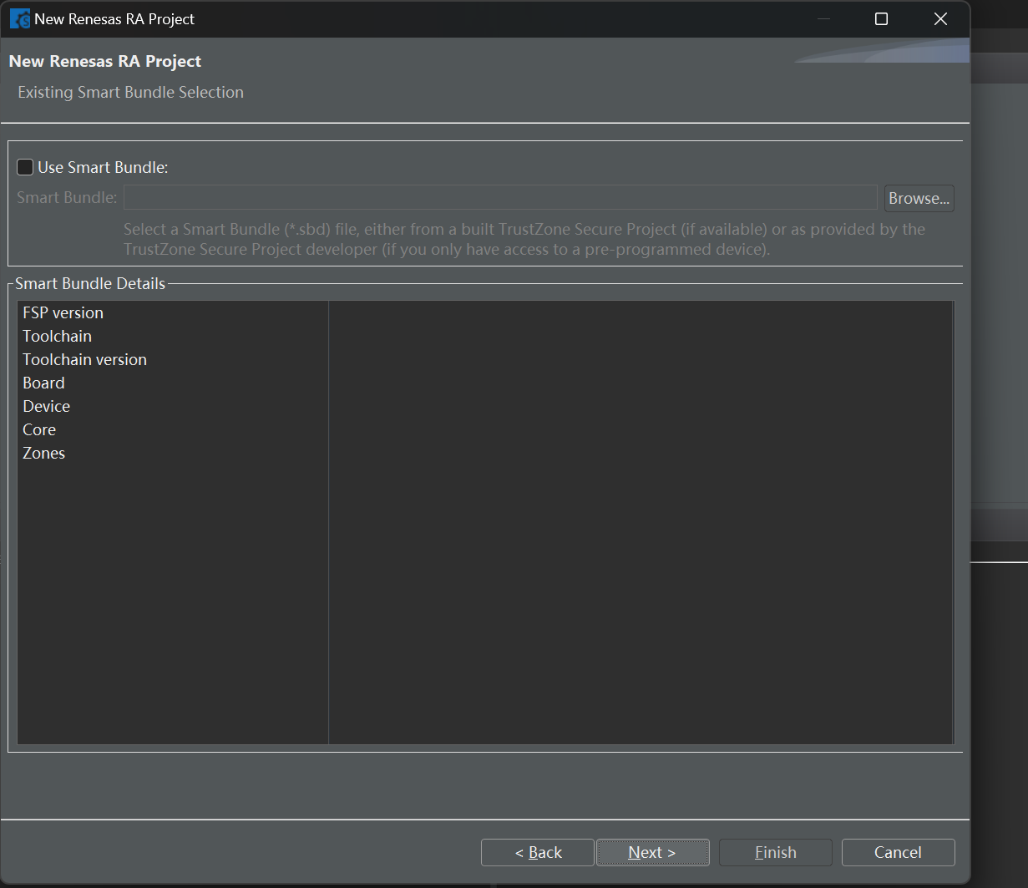This screenshot has width=1028, height=888.
Task: Click the Smart Bundle Details group label
Action: [90, 283]
